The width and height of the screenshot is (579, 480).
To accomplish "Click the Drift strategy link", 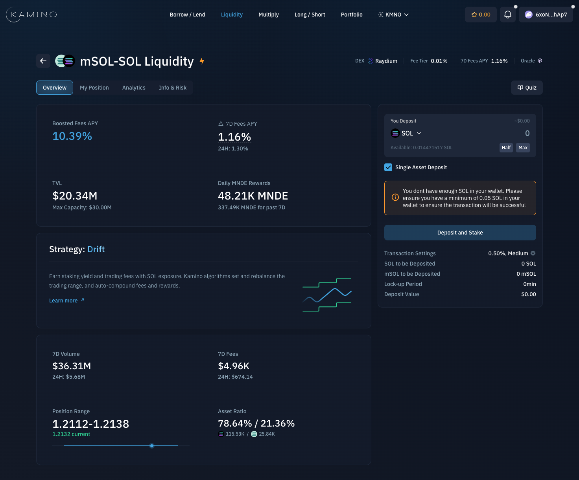I will tap(96, 249).
